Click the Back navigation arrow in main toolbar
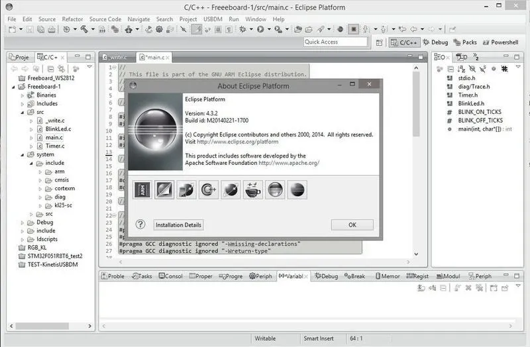This screenshot has width=530, height=347. [414, 29]
